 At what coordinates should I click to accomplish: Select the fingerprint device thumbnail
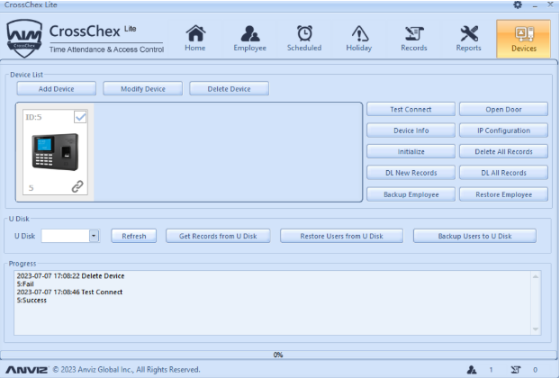pyautogui.click(x=54, y=152)
